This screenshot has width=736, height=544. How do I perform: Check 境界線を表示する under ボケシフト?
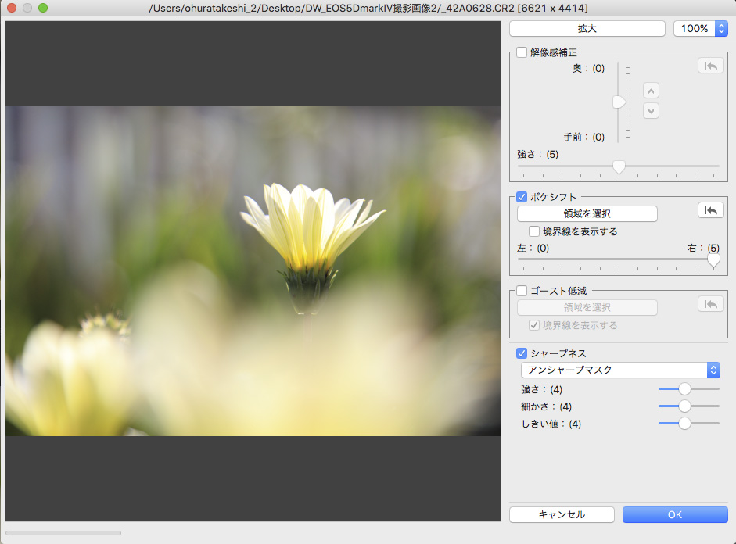[x=533, y=231]
